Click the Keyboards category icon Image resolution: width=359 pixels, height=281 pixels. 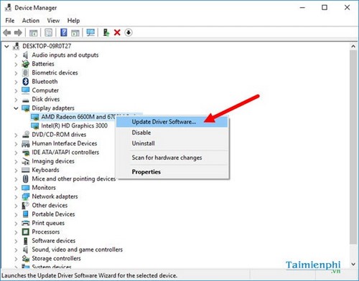click(25, 170)
